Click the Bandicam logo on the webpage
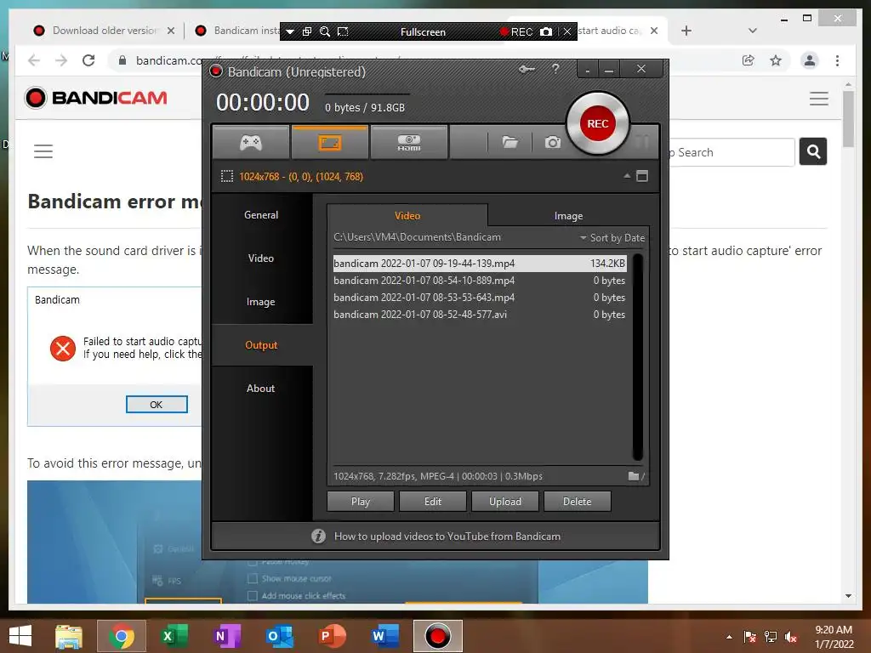 tap(96, 98)
